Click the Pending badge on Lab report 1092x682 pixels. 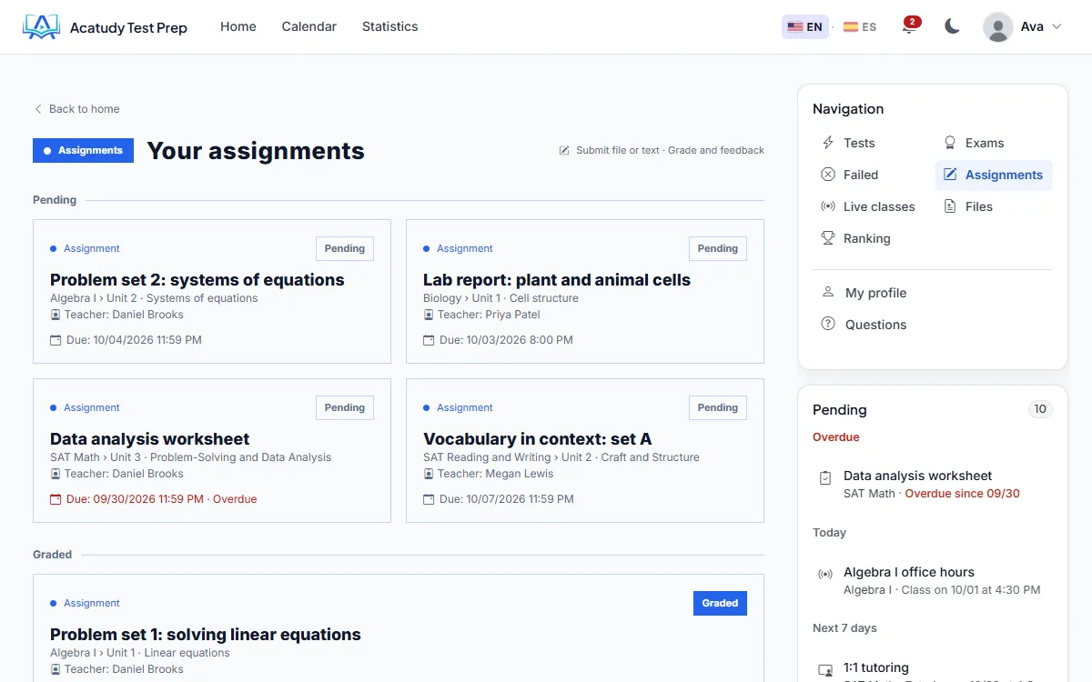click(x=718, y=248)
